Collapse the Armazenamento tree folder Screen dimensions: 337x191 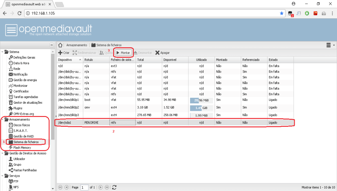pyautogui.click(x=3, y=119)
